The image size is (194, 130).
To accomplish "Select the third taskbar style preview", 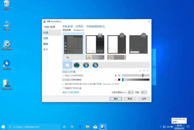I will 117,57.
